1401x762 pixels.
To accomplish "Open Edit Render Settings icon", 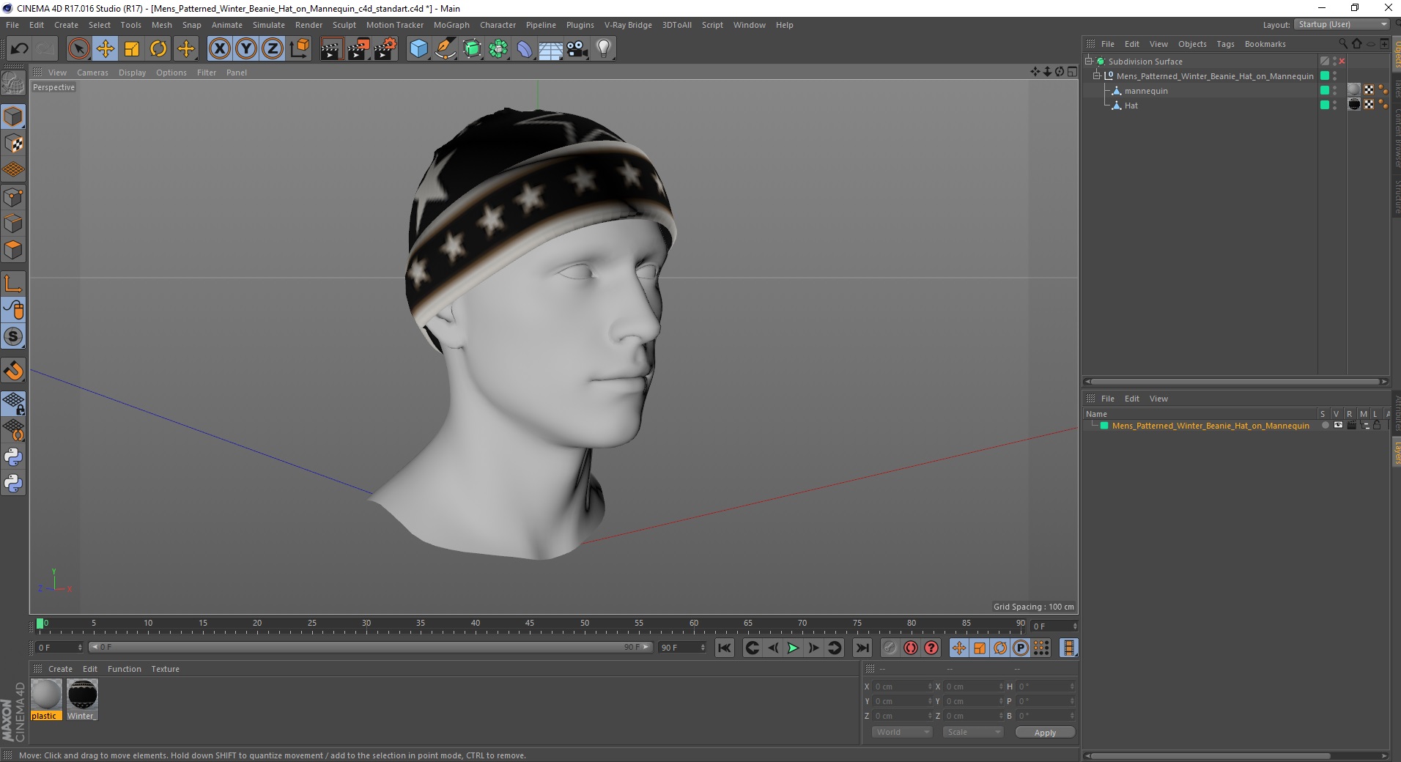I will point(385,49).
